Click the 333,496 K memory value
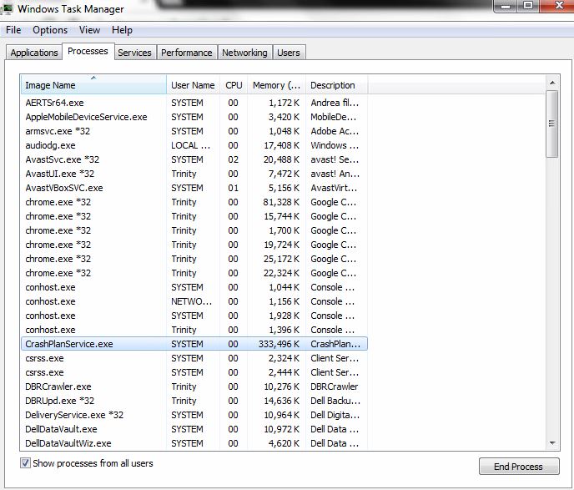574x490 pixels. tap(279, 344)
